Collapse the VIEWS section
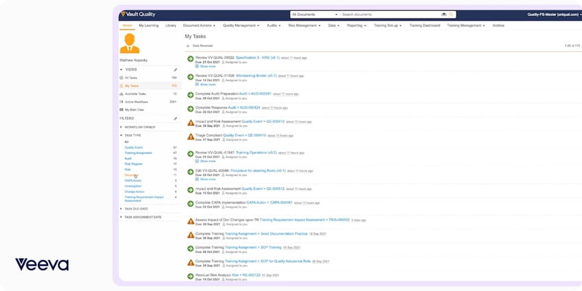The width and height of the screenshot is (582, 291). pyautogui.click(x=121, y=69)
